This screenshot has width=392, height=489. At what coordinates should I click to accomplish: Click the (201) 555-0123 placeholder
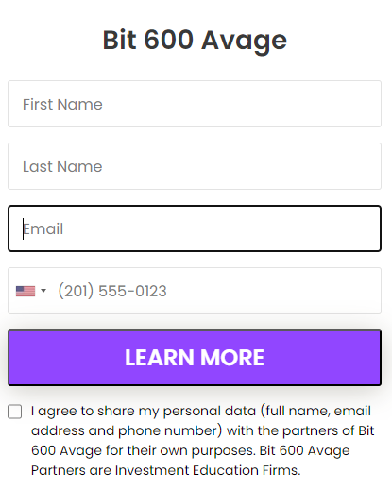tap(112, 291)
